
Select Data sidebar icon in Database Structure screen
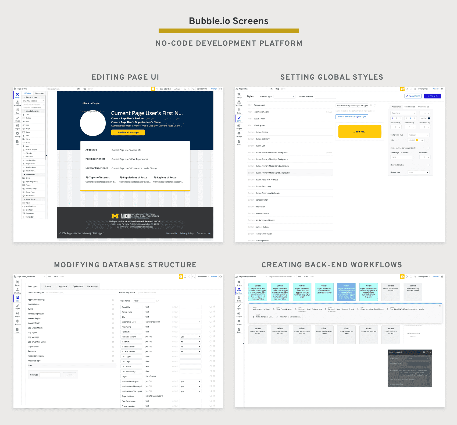point(17,299)
